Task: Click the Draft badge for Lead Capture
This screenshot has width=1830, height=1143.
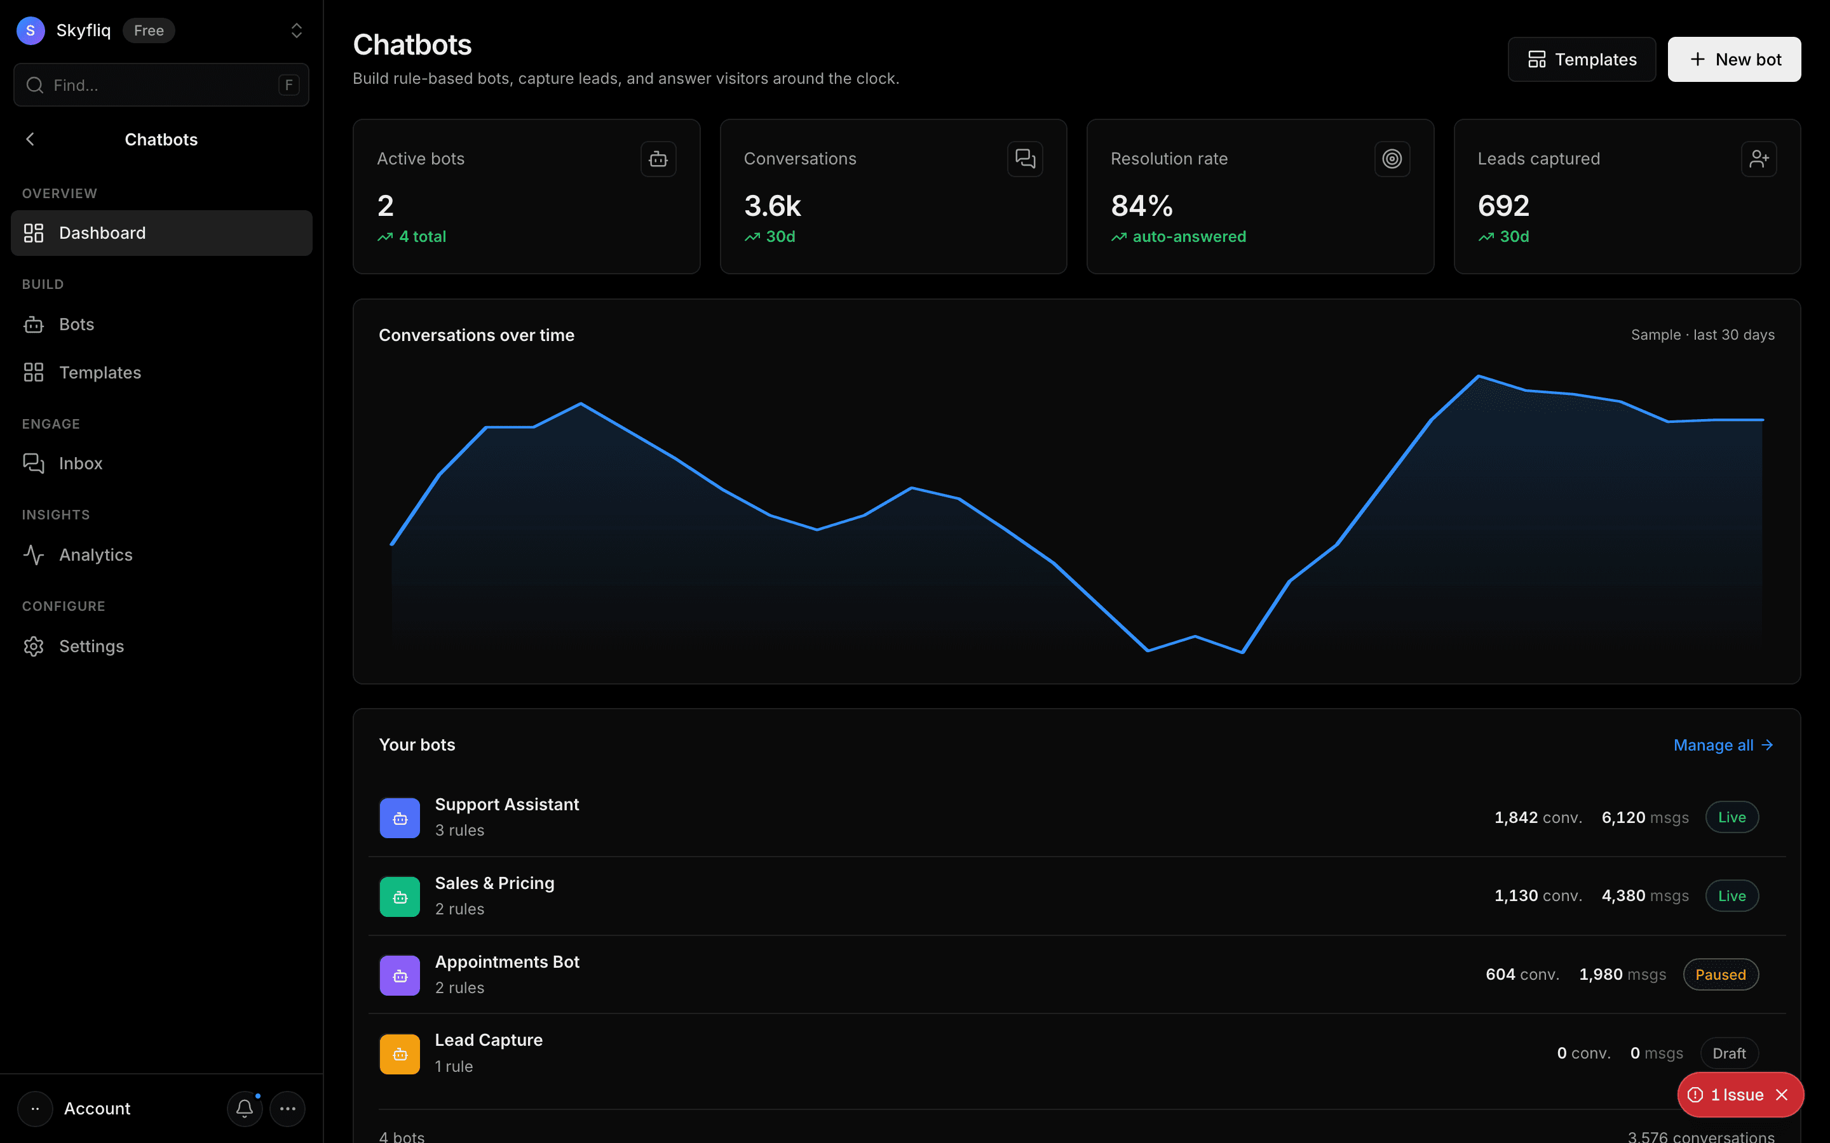Action: (x=1729, y=1053)
